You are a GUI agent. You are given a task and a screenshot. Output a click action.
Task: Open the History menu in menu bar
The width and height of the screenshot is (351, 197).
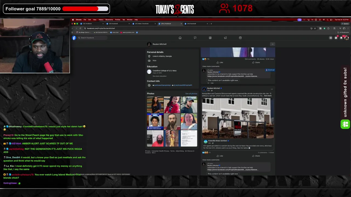pyautogui.click(x=101, y=20)
